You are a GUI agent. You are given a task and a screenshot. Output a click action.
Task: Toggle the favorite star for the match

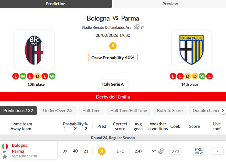[x=5, y=157]
